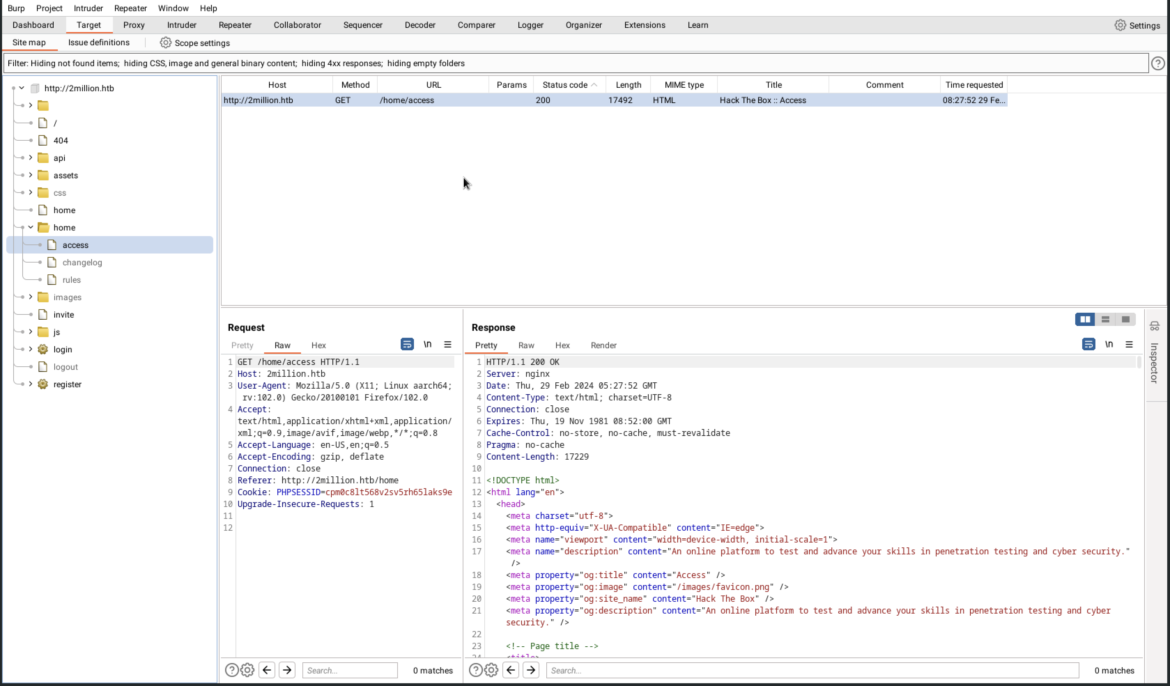The height and width of the screenshot is (686, 1170).
Task: Switch Response view to Render tab
Action: pyautogui.click(x=603, y=345)
